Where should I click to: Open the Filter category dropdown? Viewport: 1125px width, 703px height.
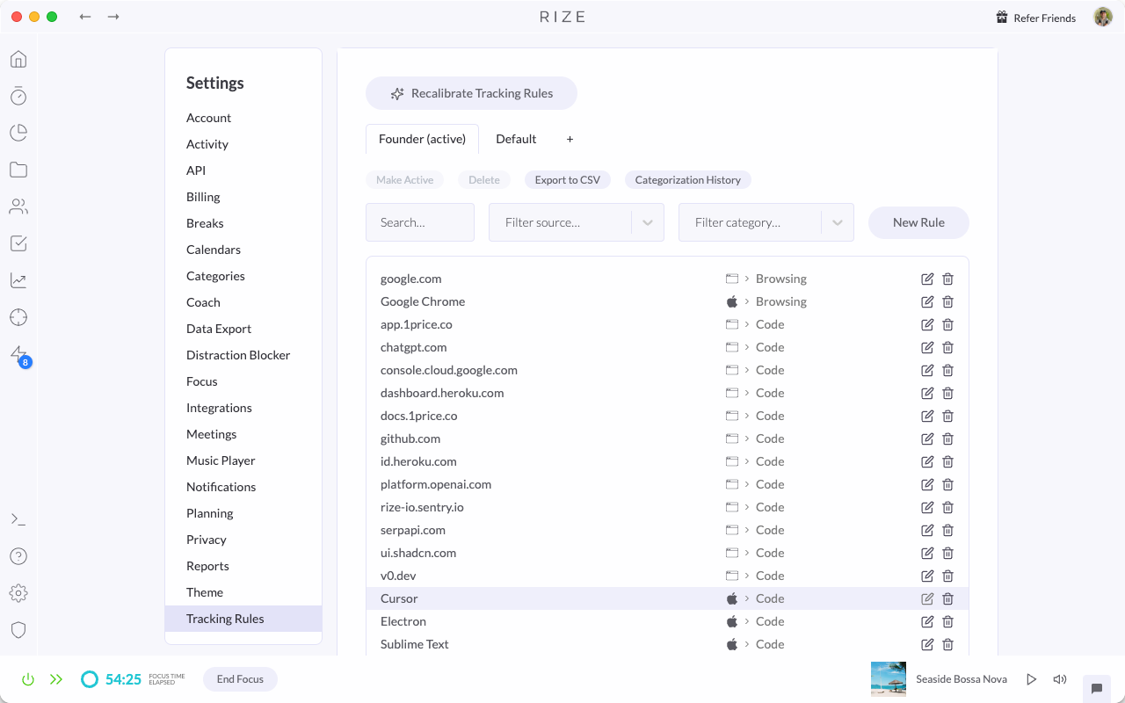(x=766, y=222)
